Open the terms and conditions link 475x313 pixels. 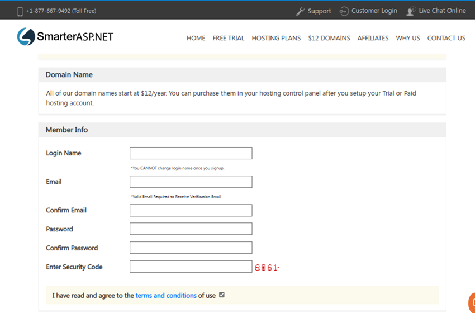[166, 296]
